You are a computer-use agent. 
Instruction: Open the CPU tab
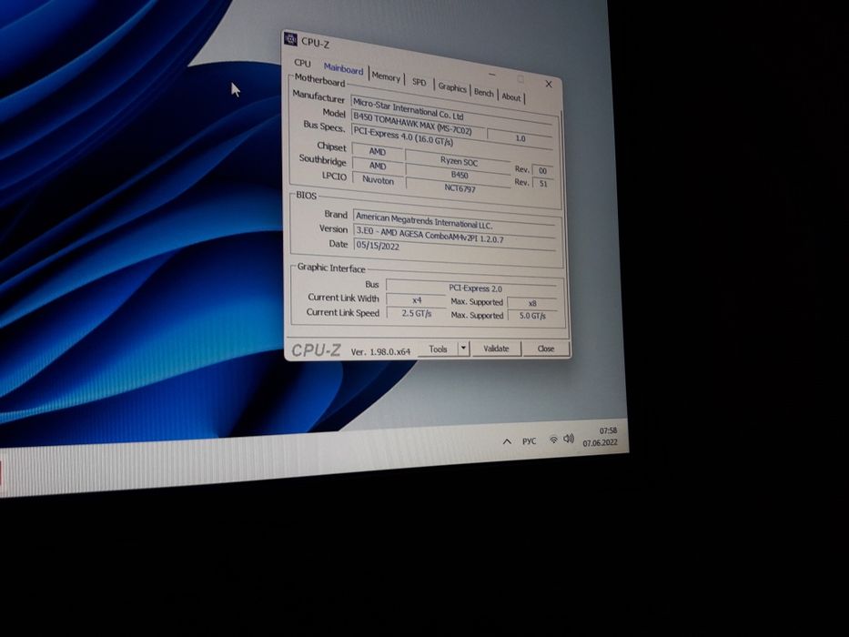pyautogui.click(x=302, y=63)
